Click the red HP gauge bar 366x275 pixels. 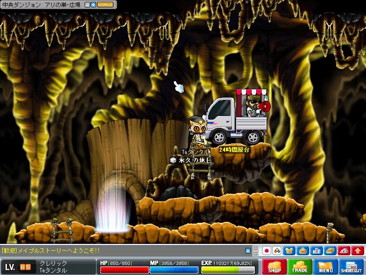124,270
